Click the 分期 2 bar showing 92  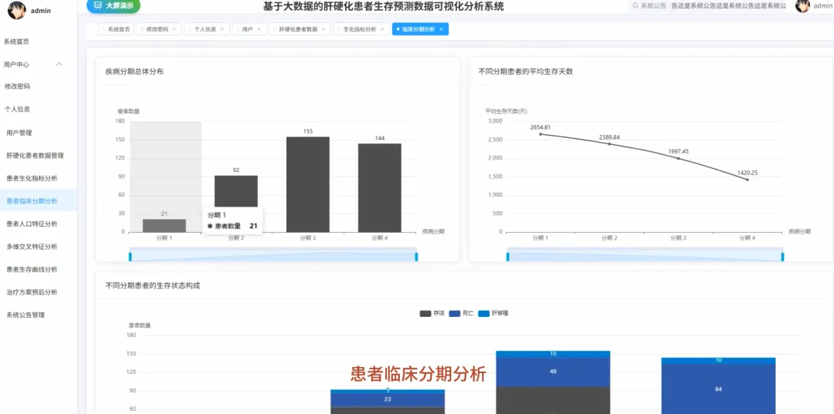pos(236,191)
